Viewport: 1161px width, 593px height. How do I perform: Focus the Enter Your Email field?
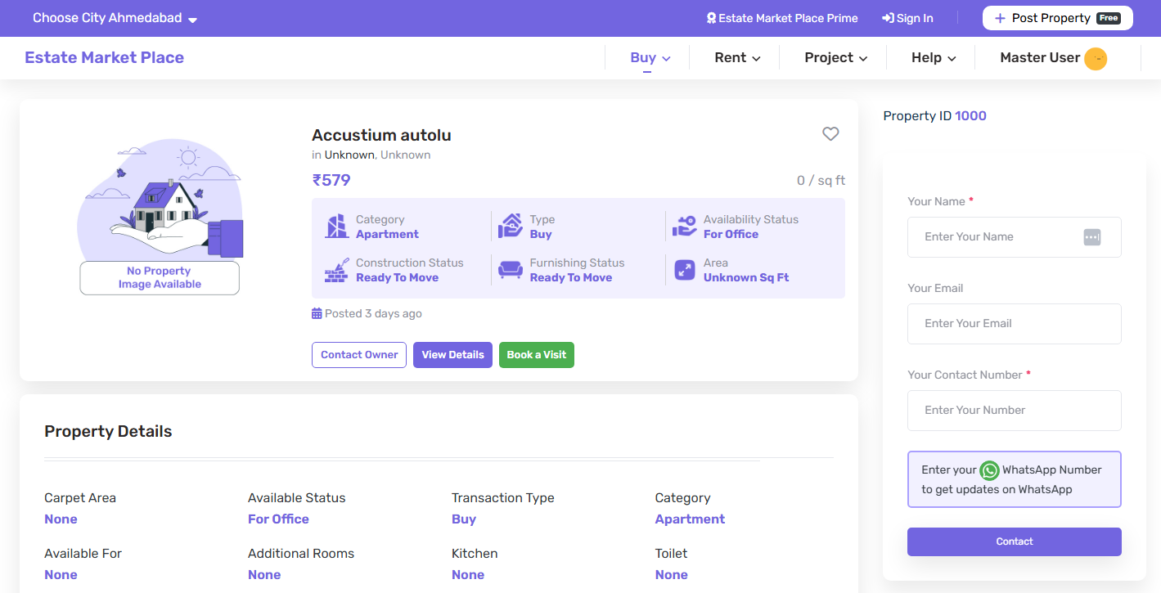(1014, 324)
